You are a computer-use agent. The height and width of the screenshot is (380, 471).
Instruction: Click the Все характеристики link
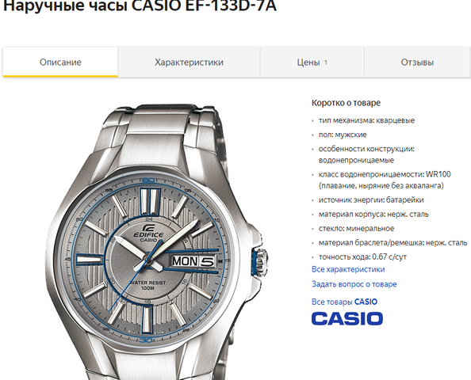[348, 269]
